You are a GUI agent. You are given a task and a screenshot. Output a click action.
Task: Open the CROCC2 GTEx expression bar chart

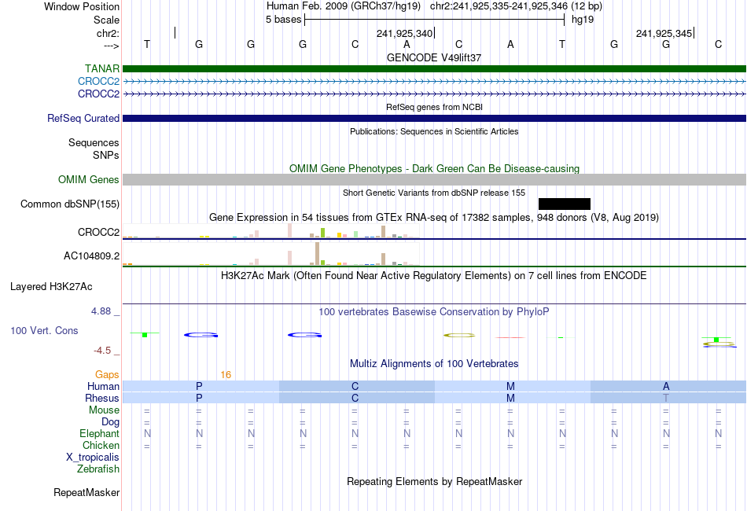[271, 231]
